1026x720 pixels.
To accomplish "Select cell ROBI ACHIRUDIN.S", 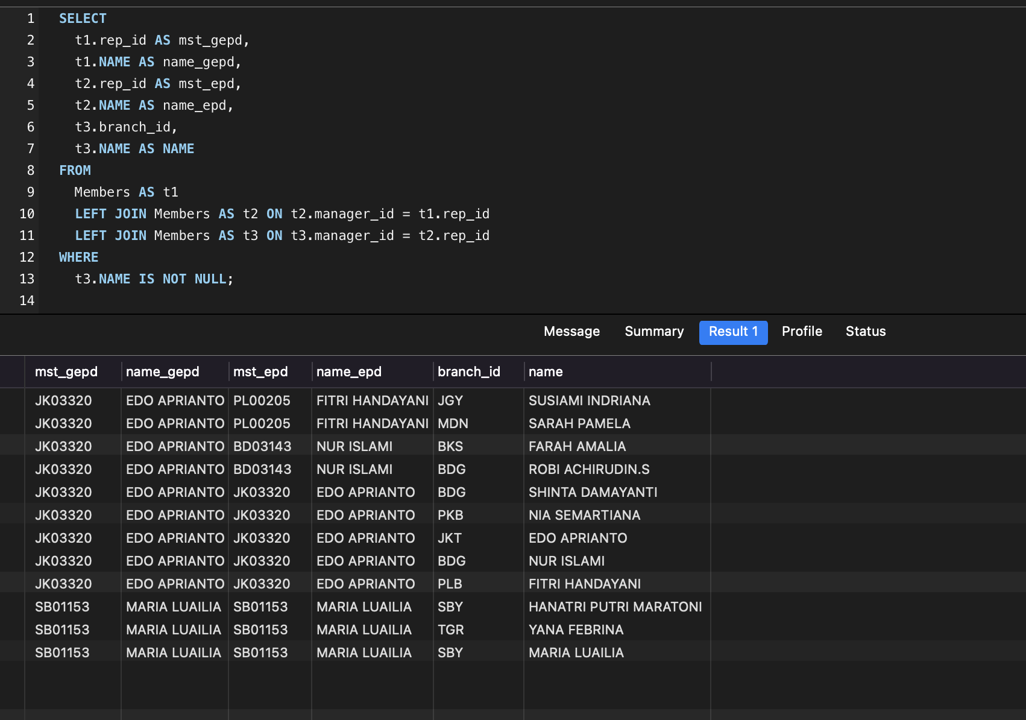I will tap(589, 470).
